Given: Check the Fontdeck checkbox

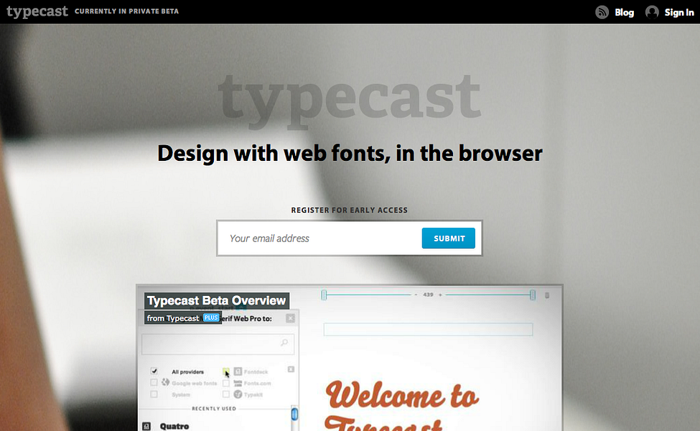Looking at the screenshot, I should coord(226,371).
